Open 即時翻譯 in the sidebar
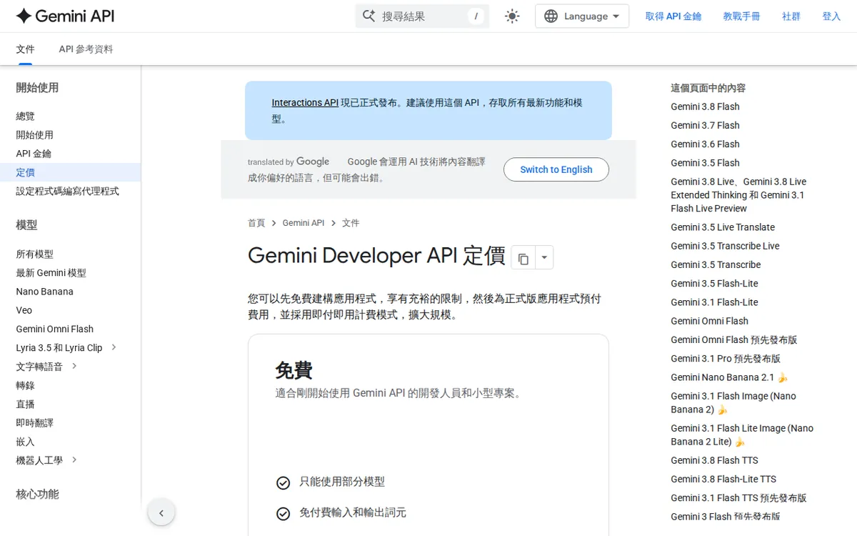This screenshot has width=857, height=536. pos(34,422)
